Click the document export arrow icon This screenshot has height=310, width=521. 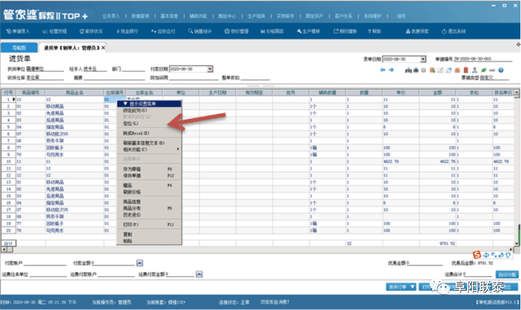point(449,70)
